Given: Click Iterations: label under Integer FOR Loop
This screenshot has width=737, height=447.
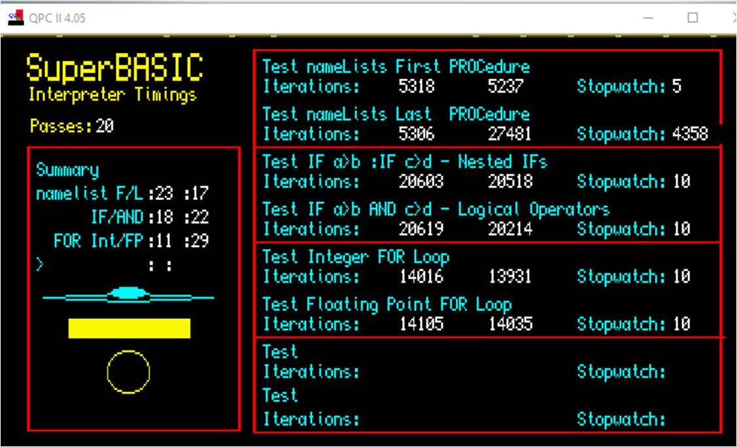Looking at the screenshot, I should pyautogui.click(x=311, y=276).
